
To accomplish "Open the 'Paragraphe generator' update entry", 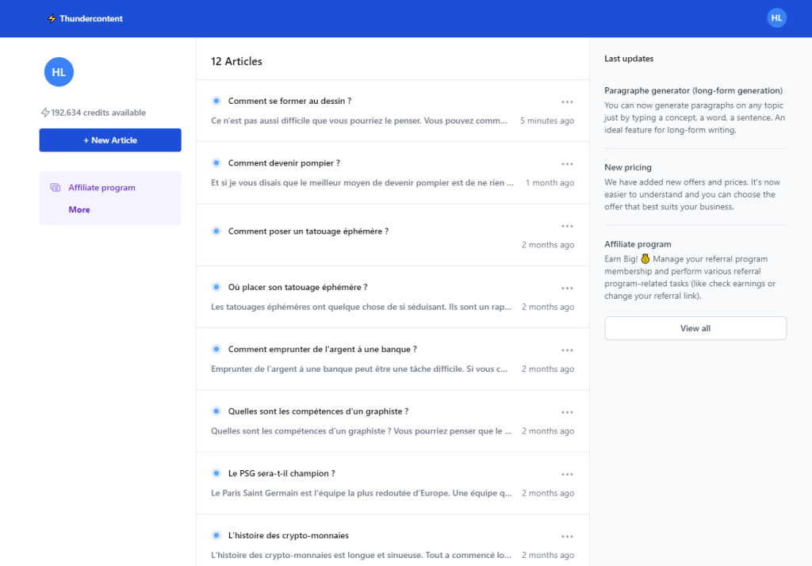I will (693, 90).
